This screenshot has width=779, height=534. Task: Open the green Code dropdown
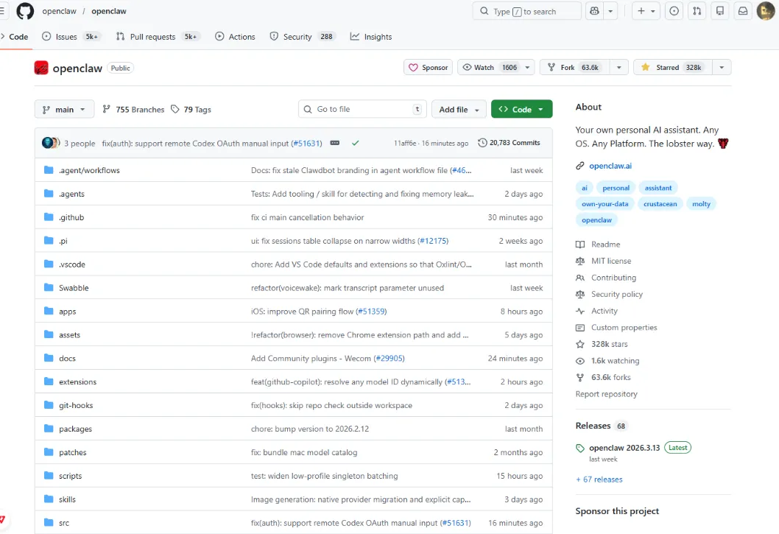[521, 110]
